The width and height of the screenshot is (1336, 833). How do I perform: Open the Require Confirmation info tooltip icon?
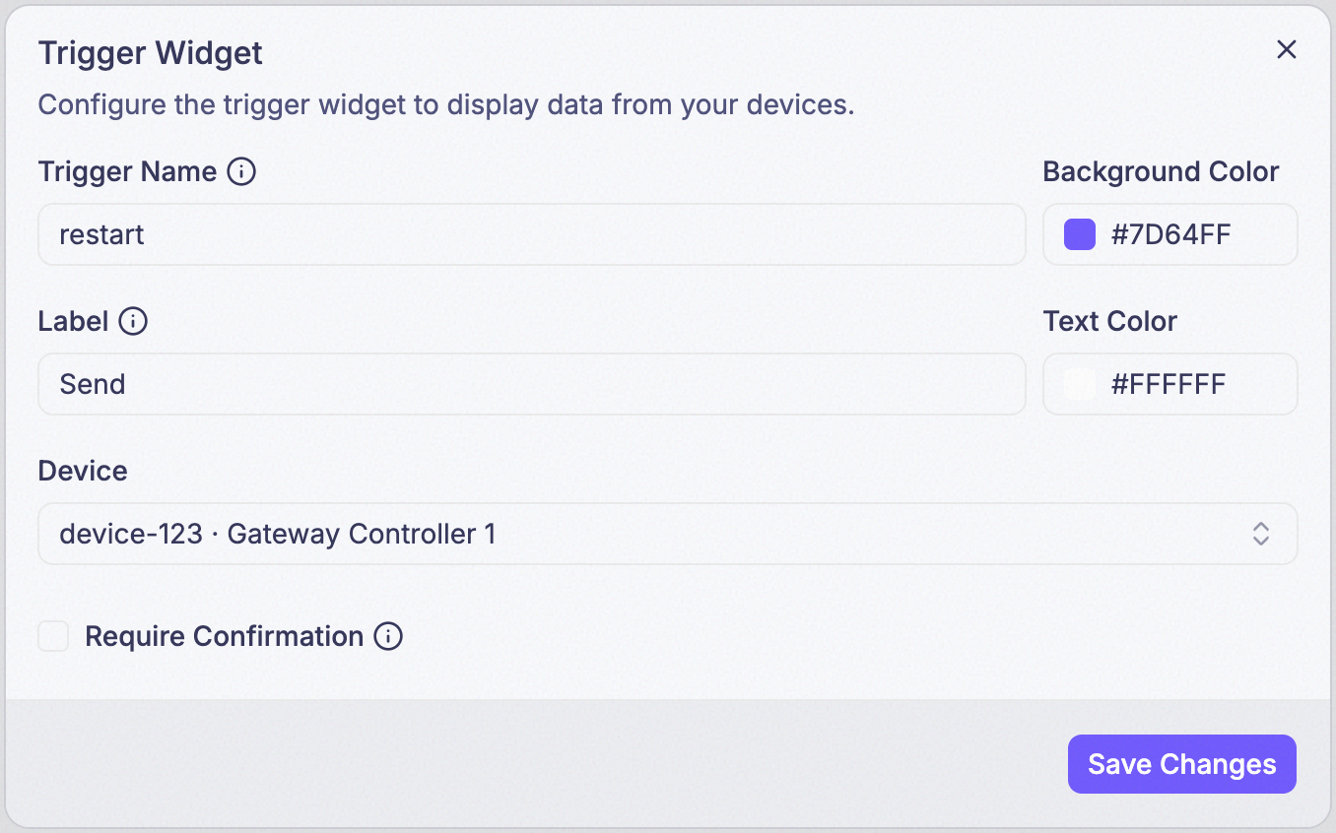click(x=388, y=637)
